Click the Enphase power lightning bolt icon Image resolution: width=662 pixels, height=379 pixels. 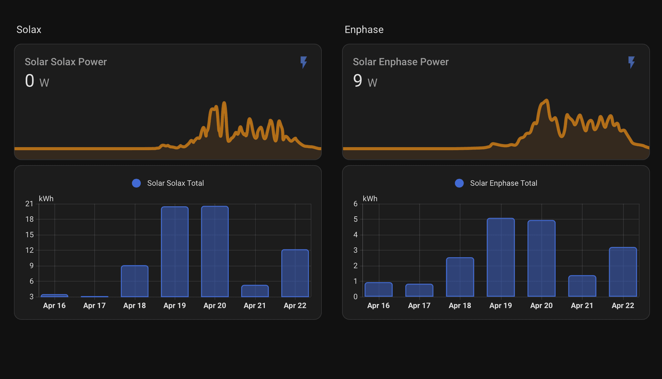(x=631, y=62)
